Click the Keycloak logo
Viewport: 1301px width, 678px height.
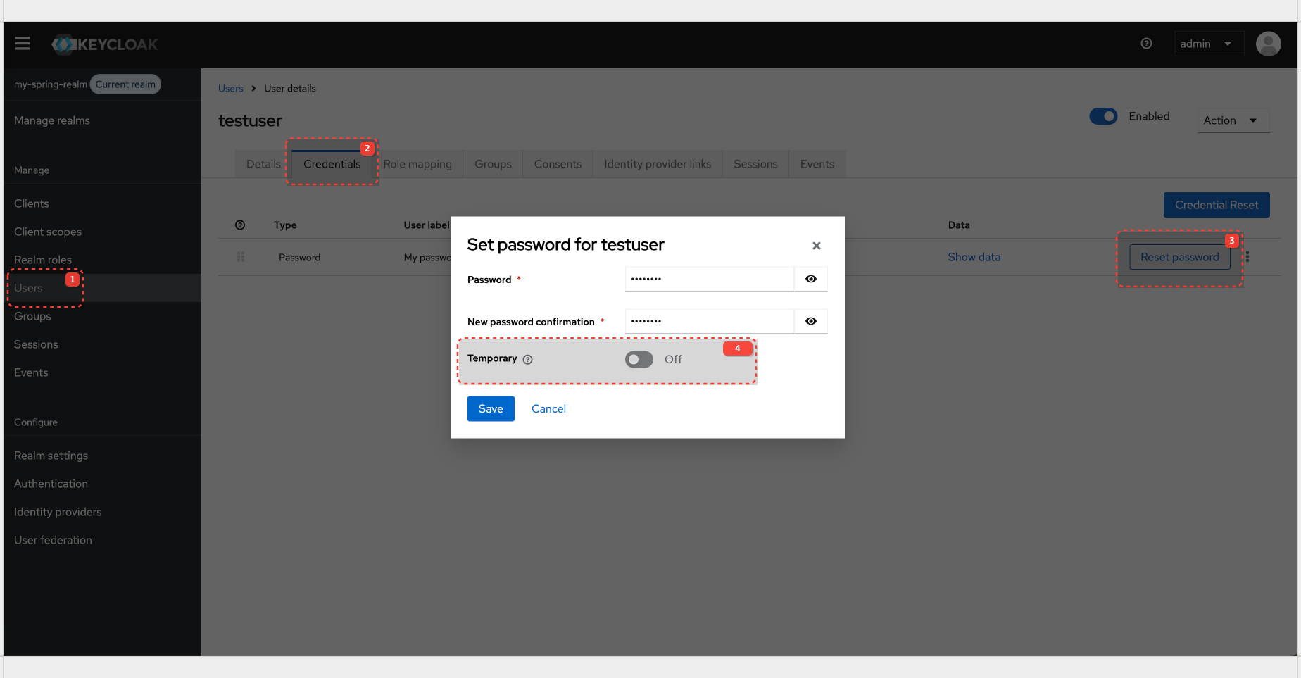coord(103,44)
